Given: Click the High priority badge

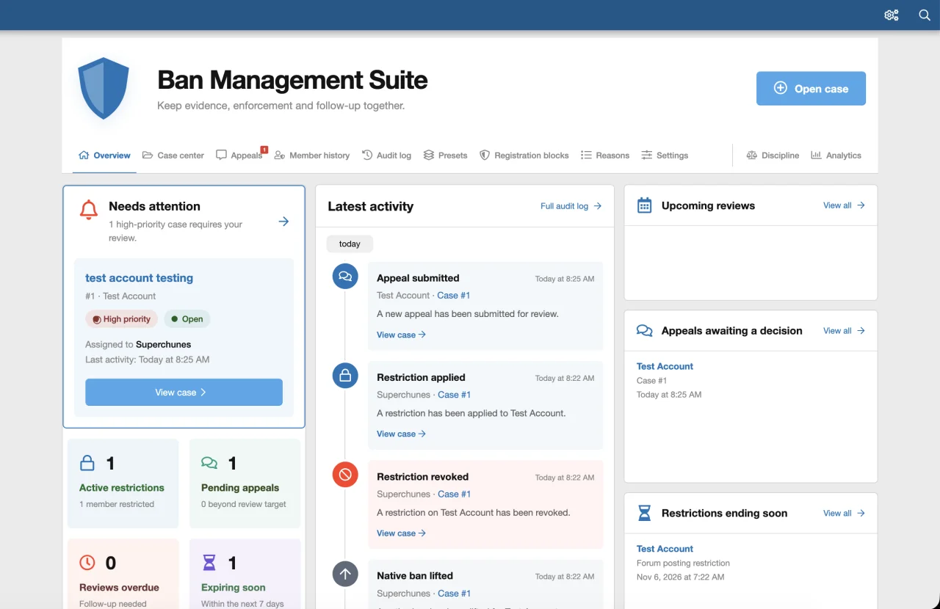Looking at the screenshot, I should [x=121, y=319].
